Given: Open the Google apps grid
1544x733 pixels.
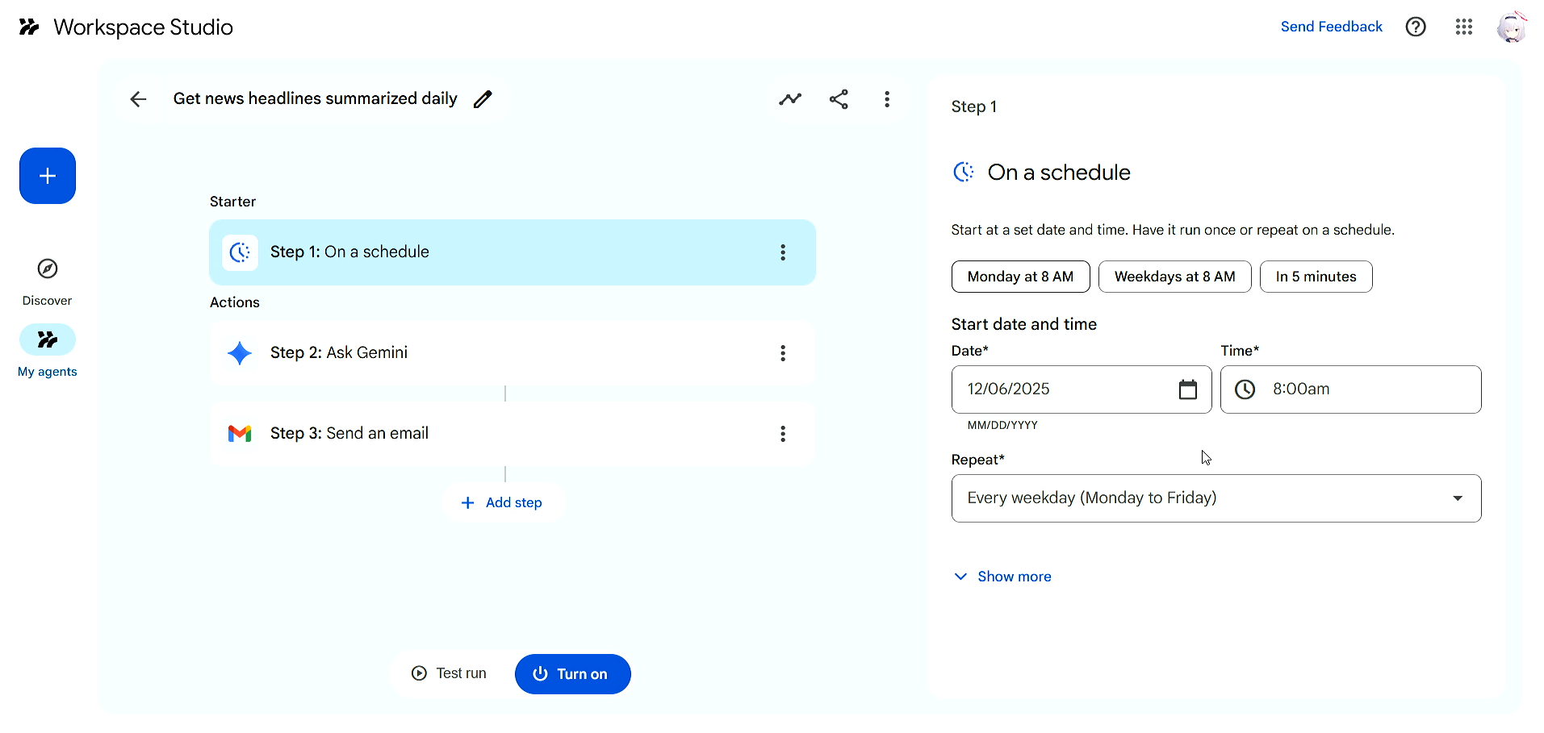Looking at the screenshot, I should 1464,27.
